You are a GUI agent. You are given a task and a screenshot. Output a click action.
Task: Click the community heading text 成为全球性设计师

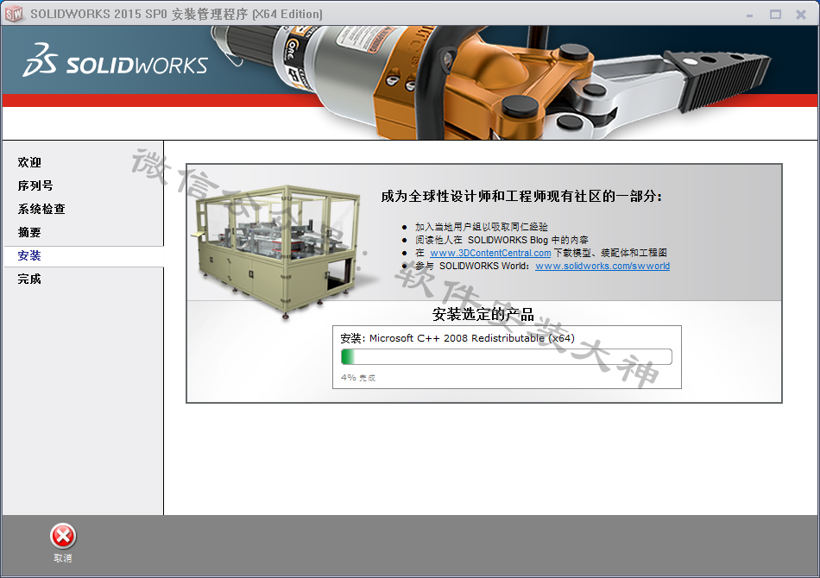521,197
